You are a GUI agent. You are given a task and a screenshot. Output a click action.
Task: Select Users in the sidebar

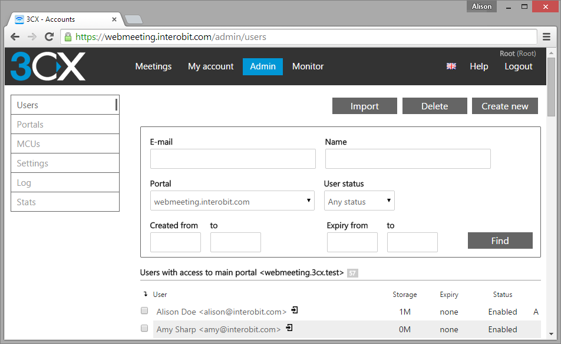(x=65, y=105)
